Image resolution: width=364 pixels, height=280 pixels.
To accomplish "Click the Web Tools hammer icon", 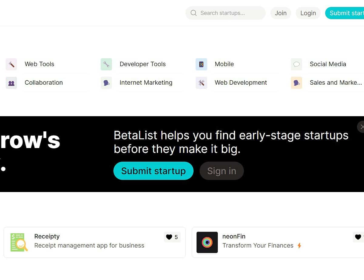I will [x=11, y=64].
